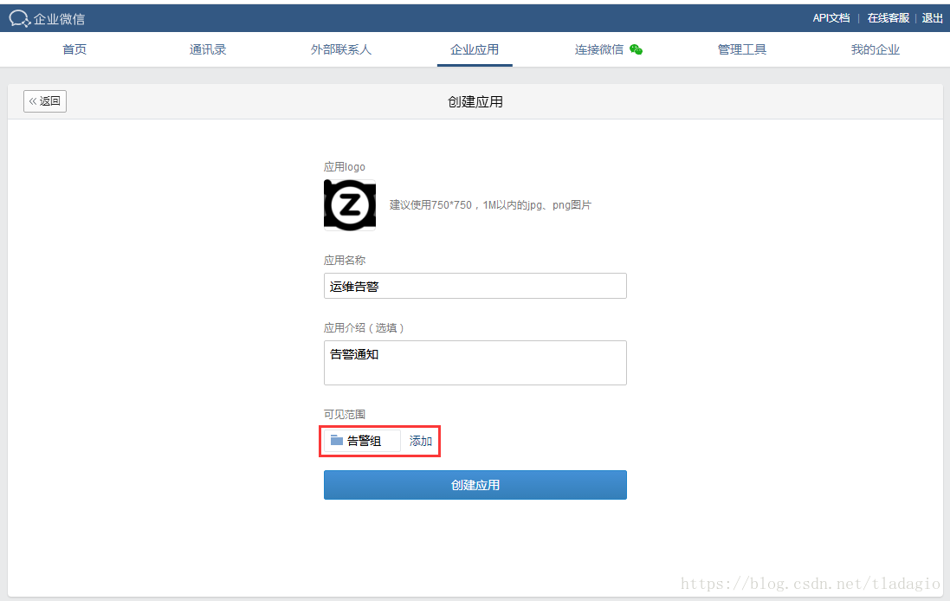
Task: Click the green WeChat icon beside 连接微信
Action: [x=636, y=49]
